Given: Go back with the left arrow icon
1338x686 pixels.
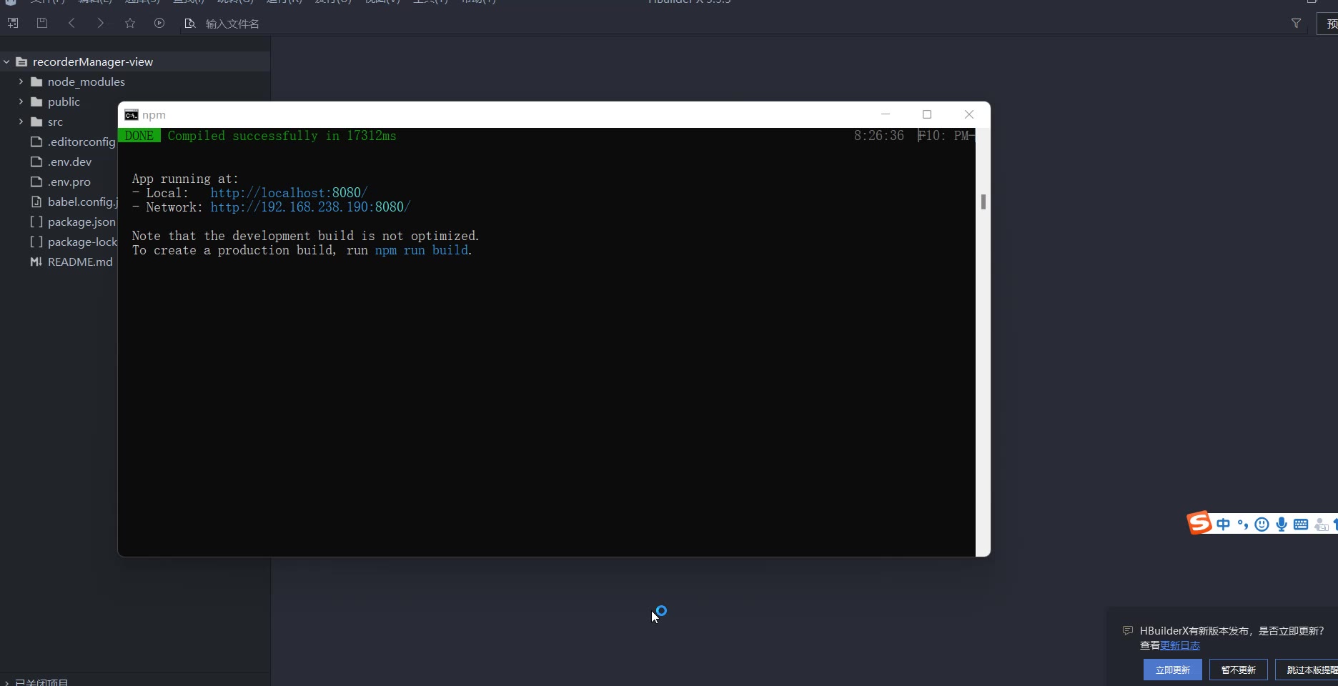Looking at the screenshot, I should tap(71, 24).
